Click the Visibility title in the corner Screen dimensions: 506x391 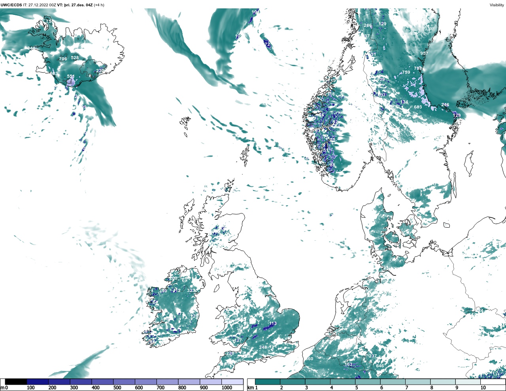pyautogui.click(x=497, y=5)
